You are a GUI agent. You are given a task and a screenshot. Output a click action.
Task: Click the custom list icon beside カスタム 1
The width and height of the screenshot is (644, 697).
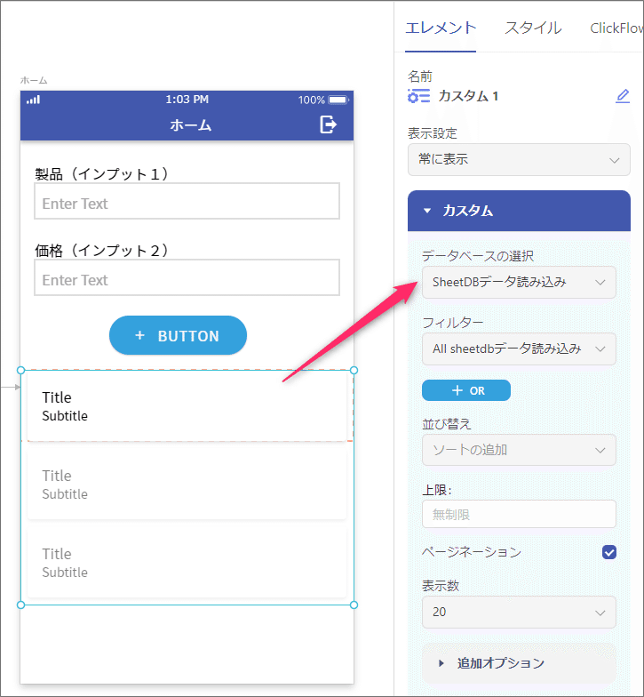pos(419,96)
